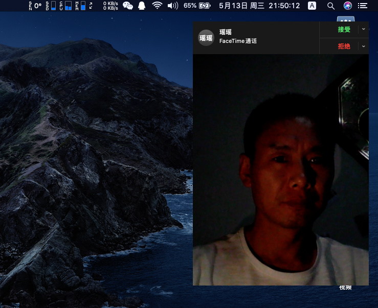378x308 pixels.
Task: Click the caller name 瑶瑶 in notification
Action: [x=226, y=32]
